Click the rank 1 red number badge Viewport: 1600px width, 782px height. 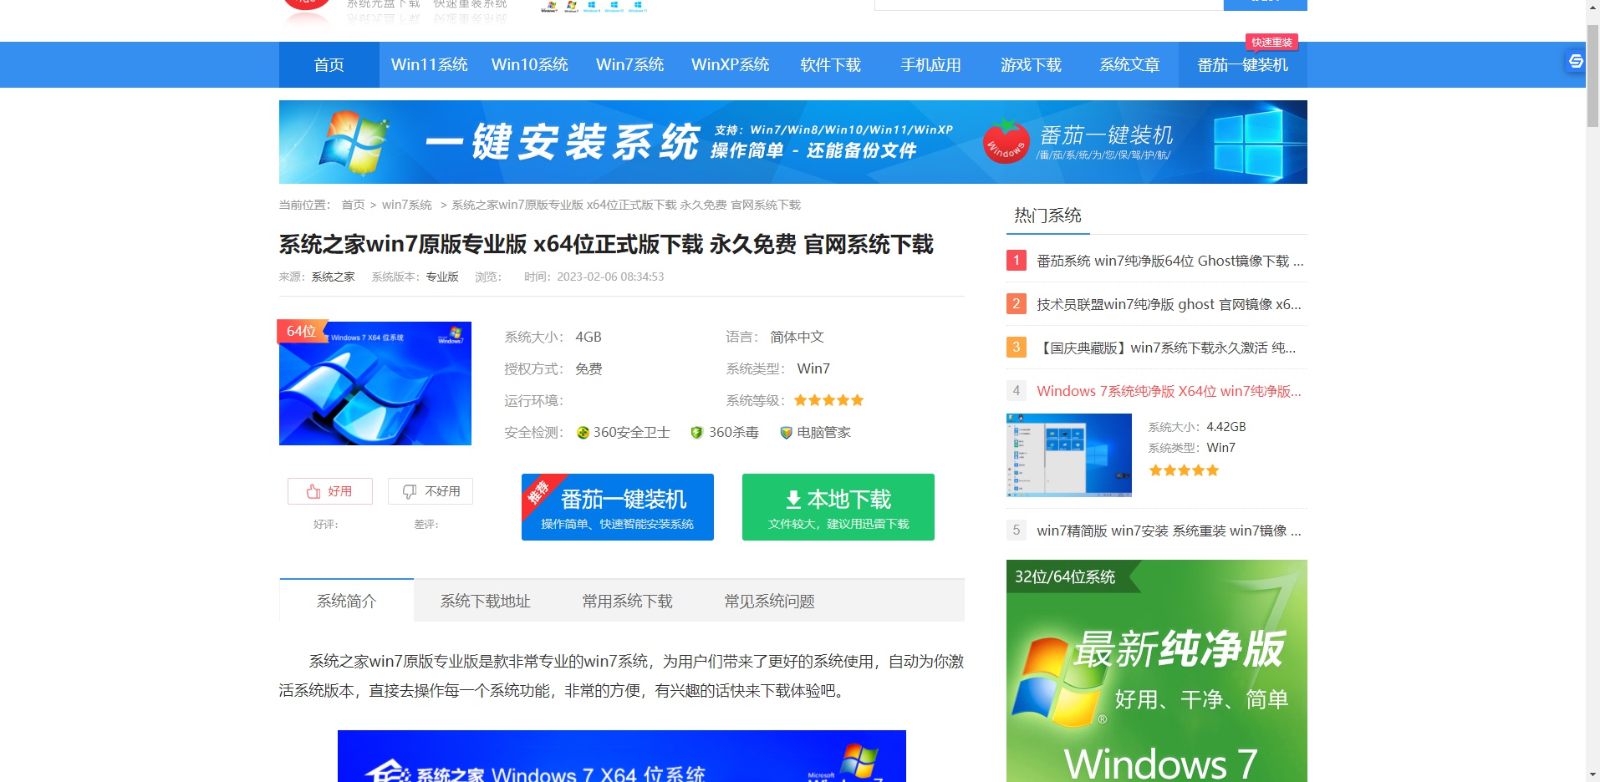click(x=1017, y=260)
